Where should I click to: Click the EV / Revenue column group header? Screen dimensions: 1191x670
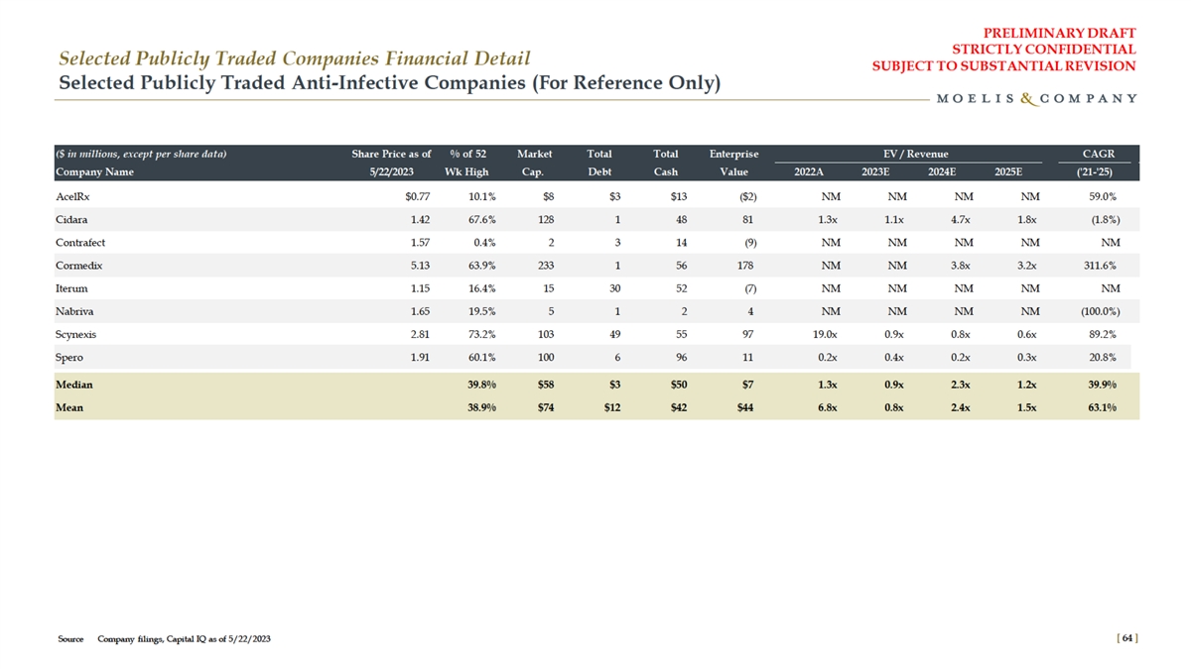click(915, 154)
